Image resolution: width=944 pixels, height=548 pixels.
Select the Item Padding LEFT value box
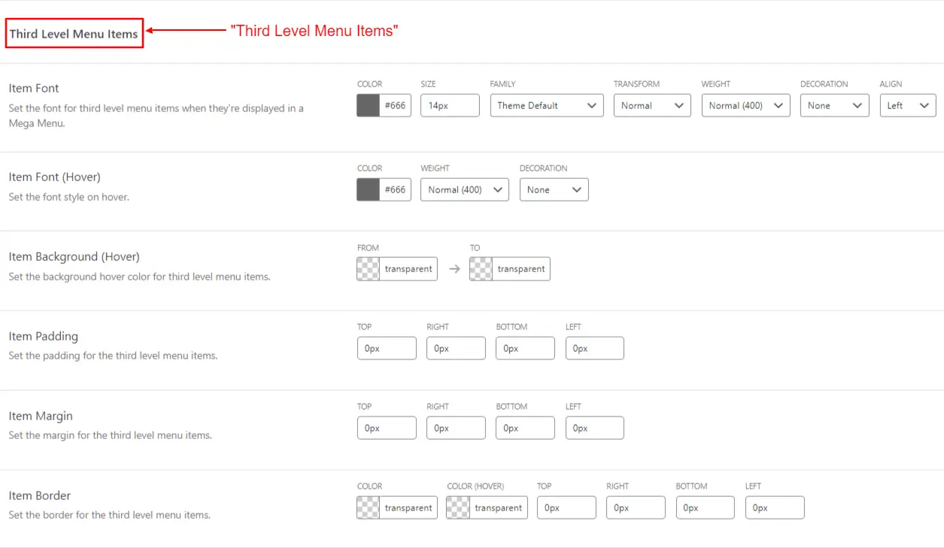point(594,348)
